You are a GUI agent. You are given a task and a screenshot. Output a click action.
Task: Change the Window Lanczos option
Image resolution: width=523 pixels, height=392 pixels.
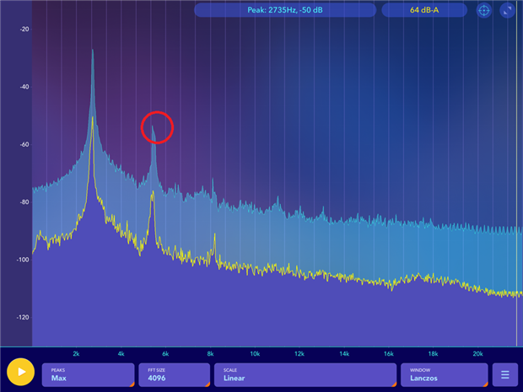click(x=445, y=374)
